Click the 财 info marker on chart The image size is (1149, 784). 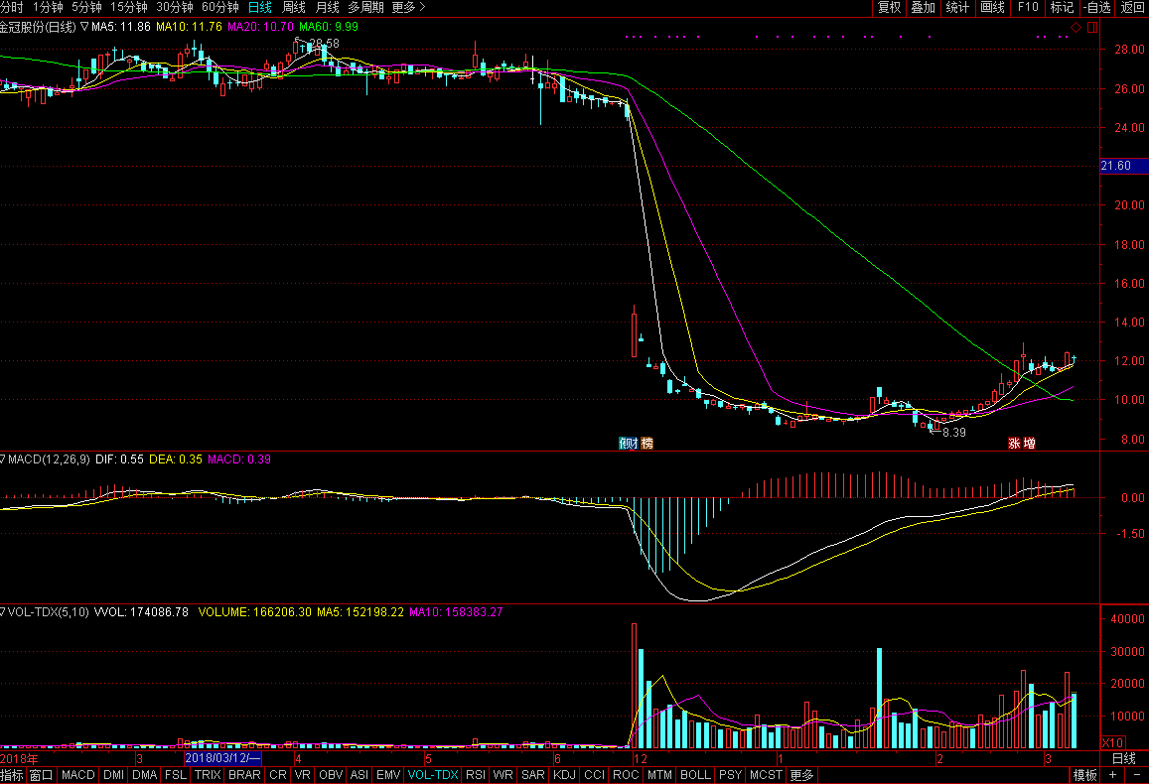pos(628,443)
